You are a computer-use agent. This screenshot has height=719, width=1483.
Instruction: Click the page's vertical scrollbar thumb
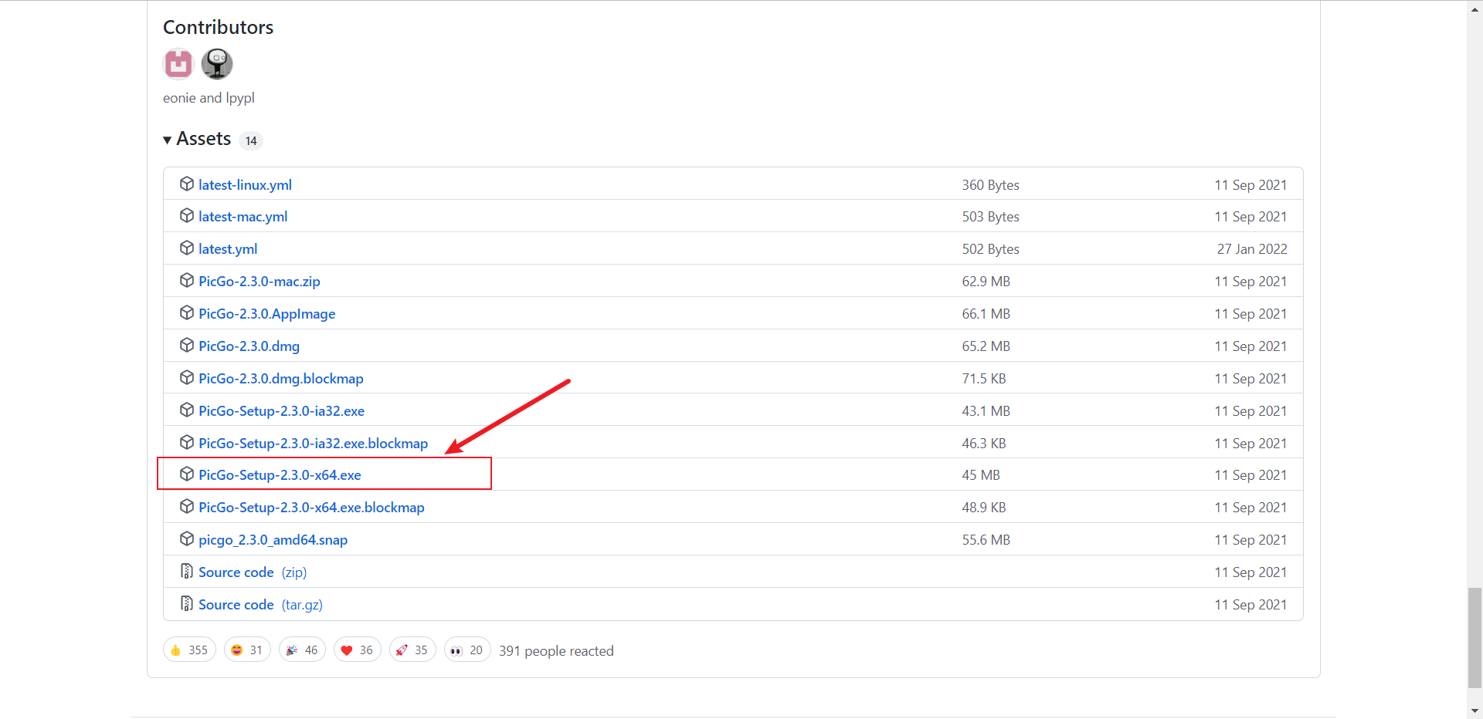pyautogui.click(x=1475, y=637)
